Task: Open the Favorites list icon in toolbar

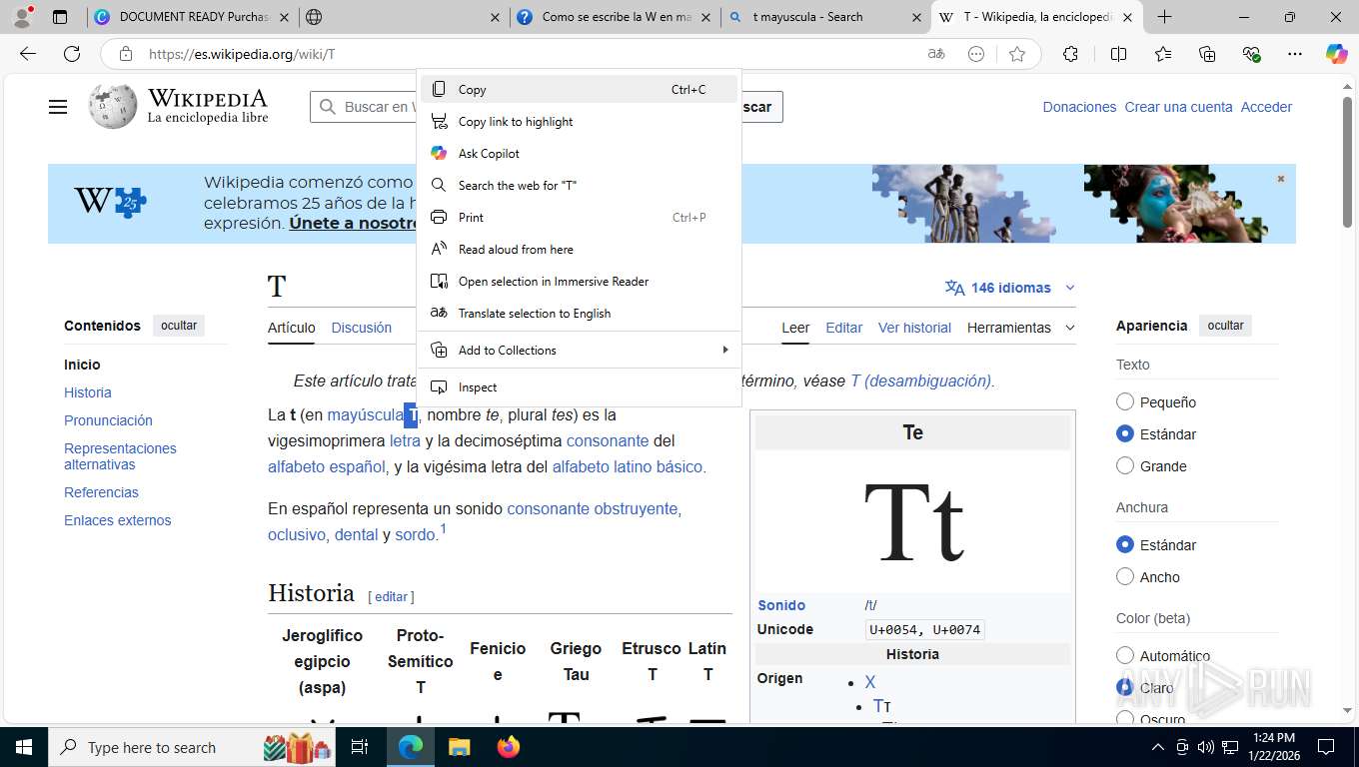Action: (1163, 54)
